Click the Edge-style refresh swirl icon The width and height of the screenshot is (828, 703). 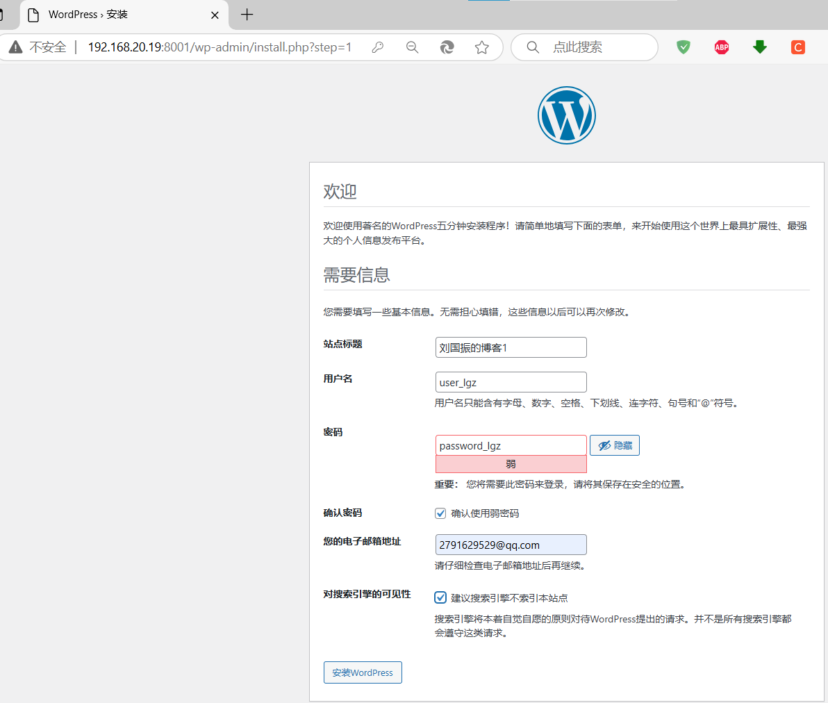coord(447,47)
